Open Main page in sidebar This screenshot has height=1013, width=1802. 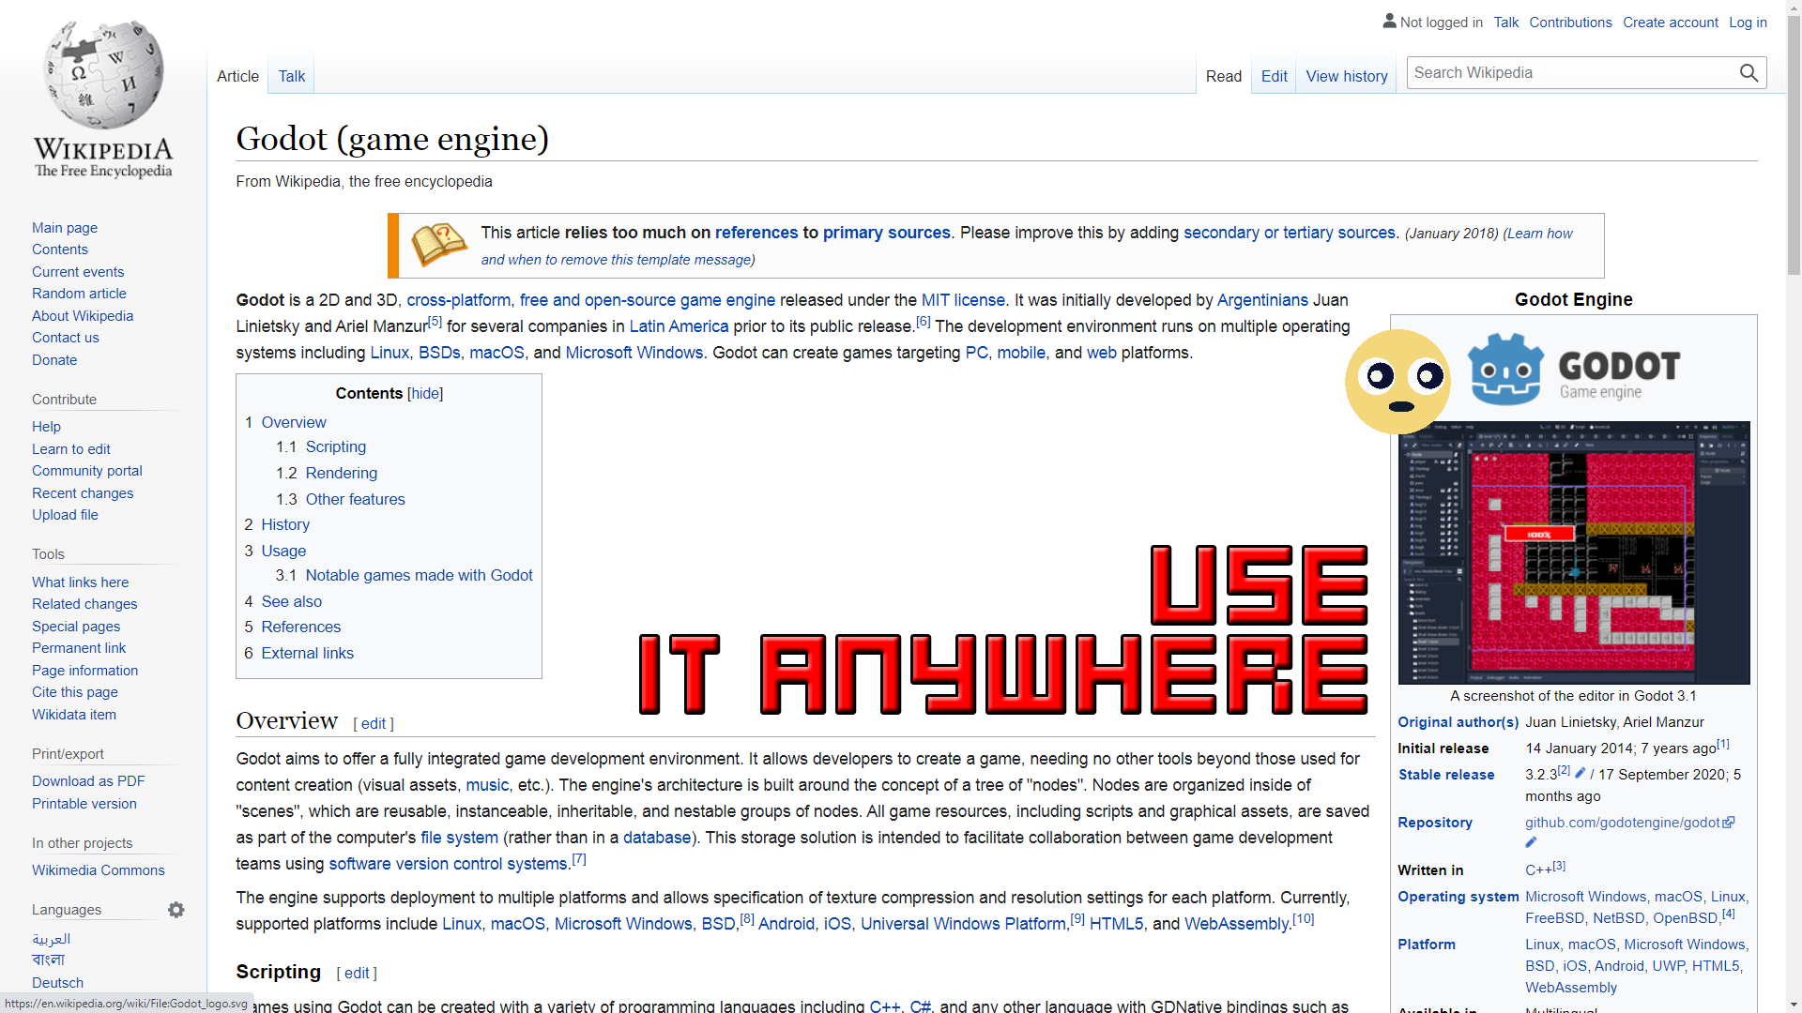pos(65,227)
